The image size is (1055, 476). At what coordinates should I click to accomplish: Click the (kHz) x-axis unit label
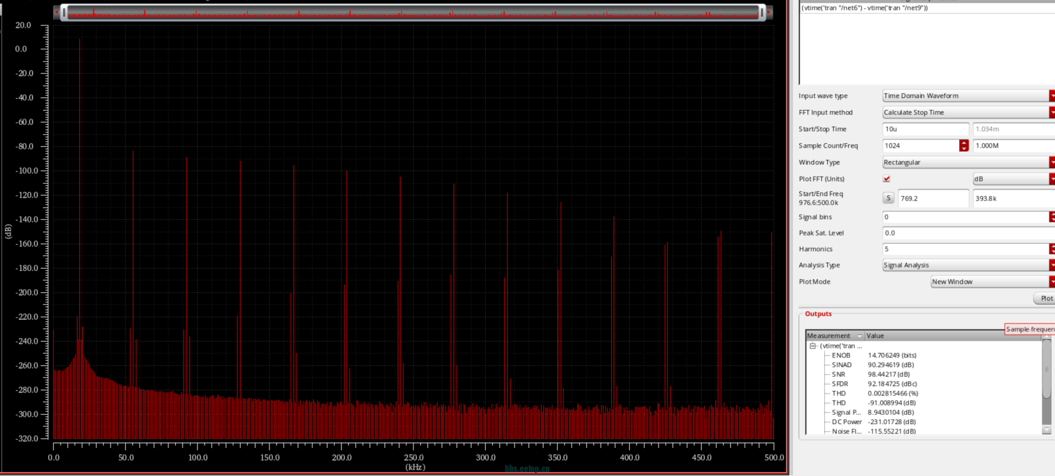[x=415, y=467]
